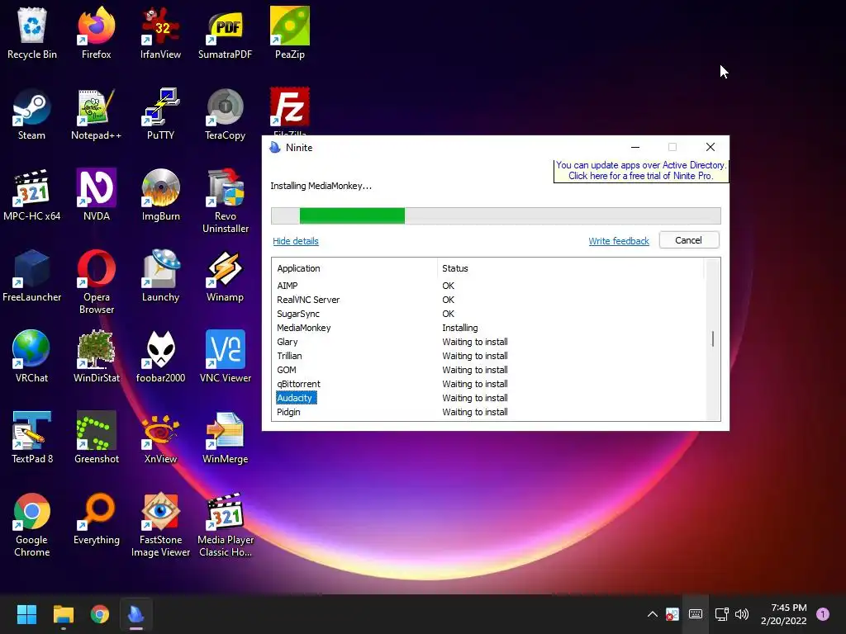Click the volume speaker tray icon

point(743,614)
